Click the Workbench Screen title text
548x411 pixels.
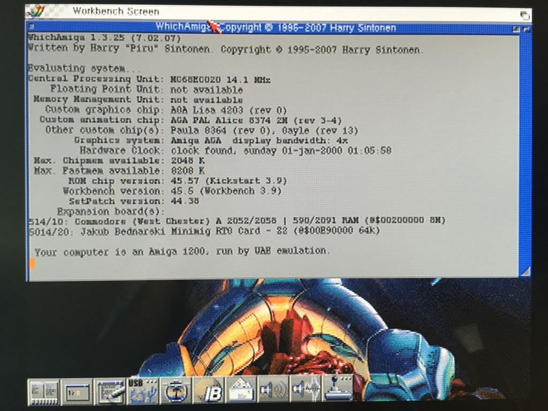click(116, 11)
